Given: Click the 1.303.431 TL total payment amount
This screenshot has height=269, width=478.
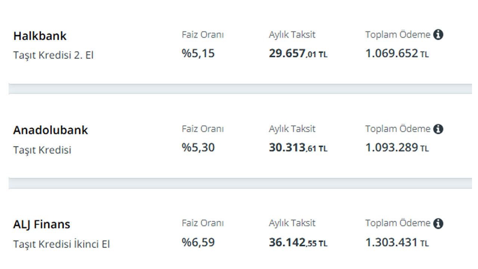Looking at the screenshot, I should [x=397, y=242].
